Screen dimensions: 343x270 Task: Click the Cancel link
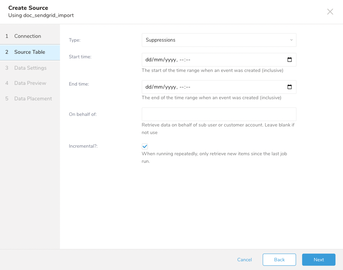tap(244, 260)
